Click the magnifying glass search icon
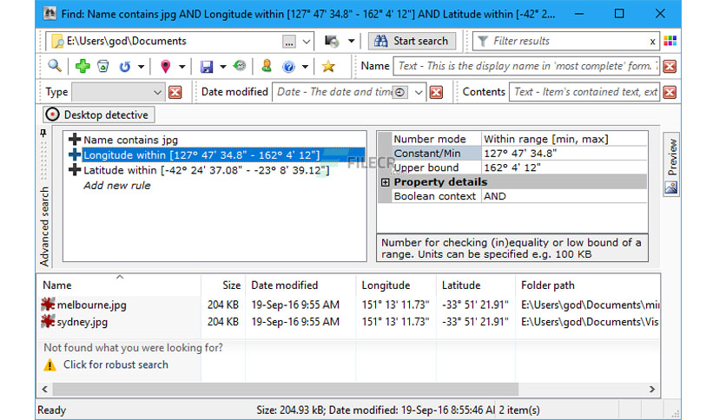This screenshot has height=420, width=726. (55, 66)
